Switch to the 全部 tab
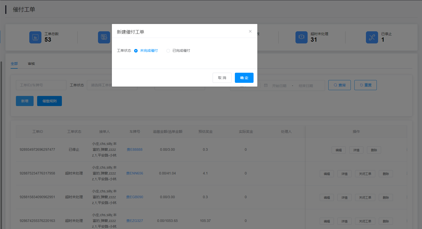This screenshot has width=422, height=229. (x=14, y=64)
